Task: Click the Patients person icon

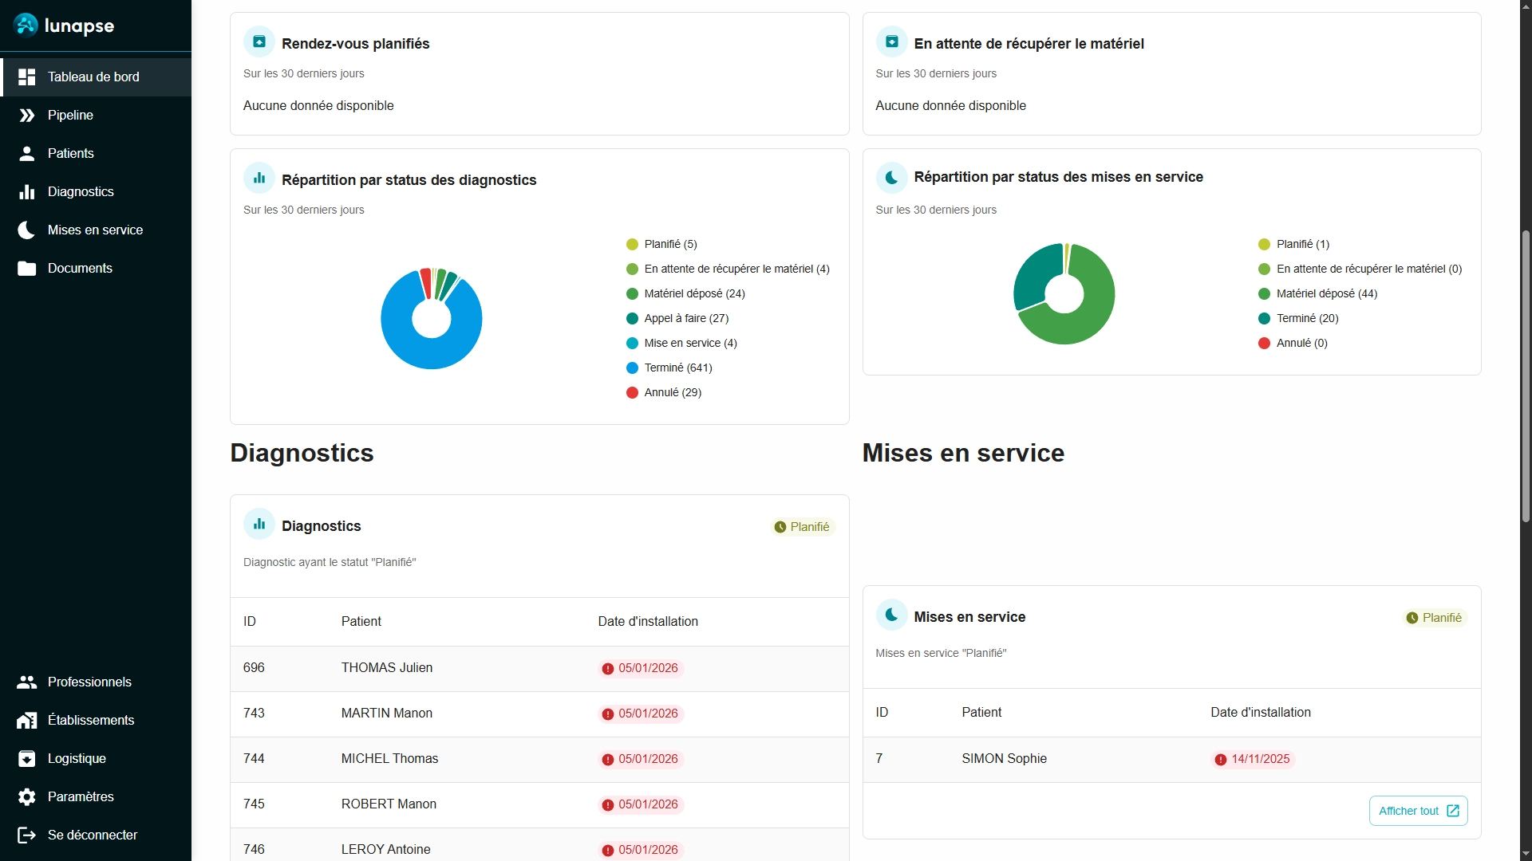Action: click(x=26, y=153)
